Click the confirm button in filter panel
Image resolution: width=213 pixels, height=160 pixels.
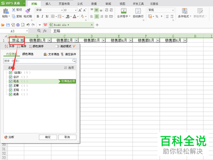(x=48, y=137)
